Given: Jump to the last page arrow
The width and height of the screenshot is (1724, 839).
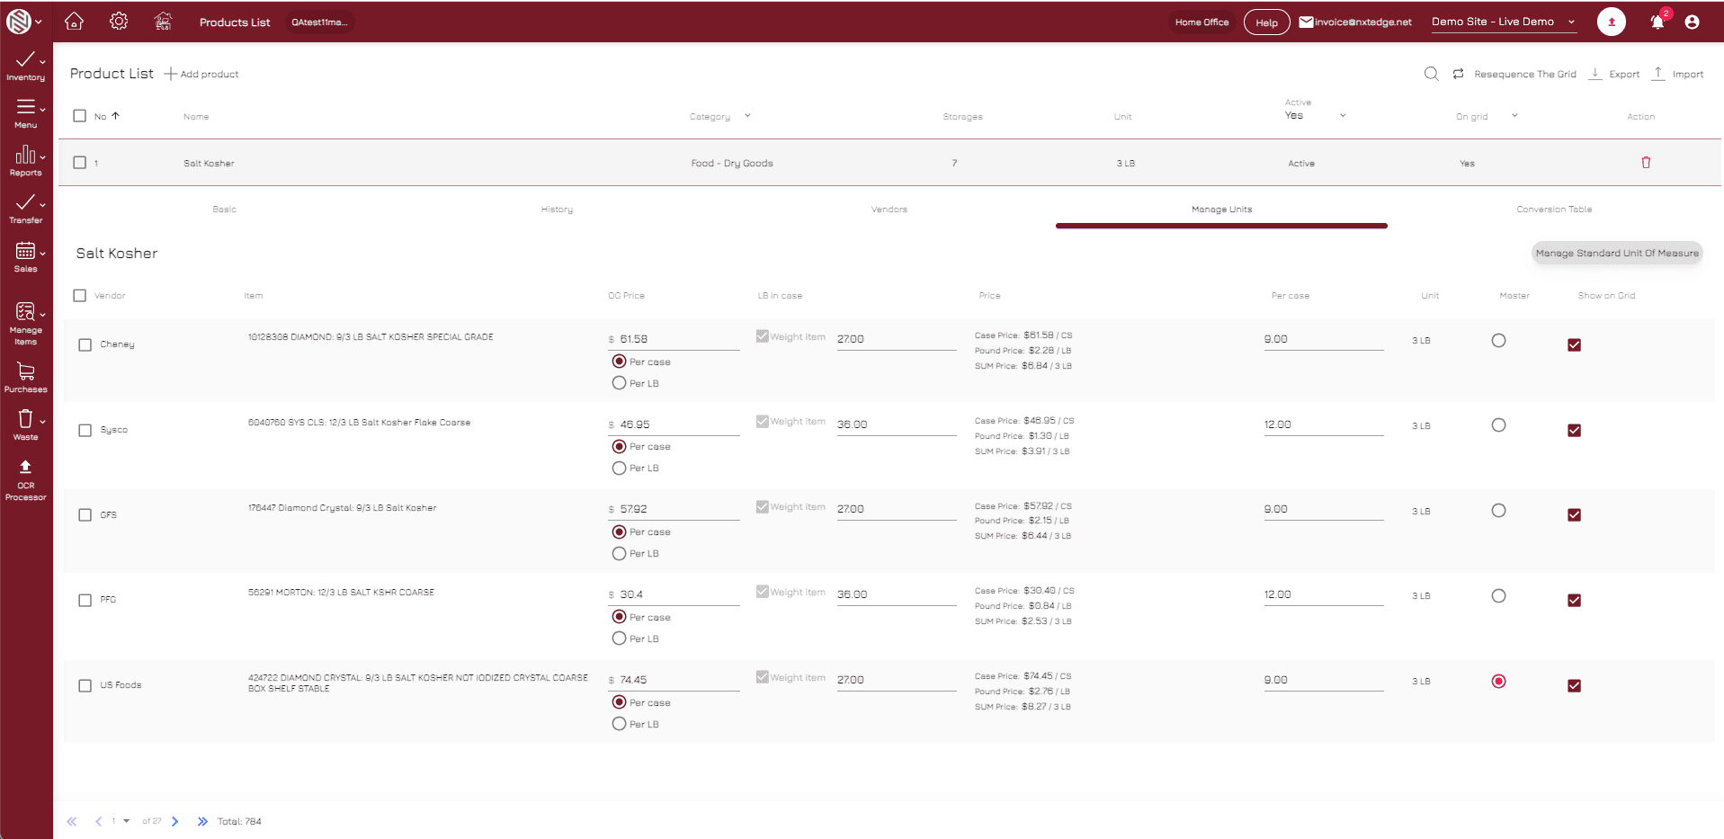Looking at the screenshot, I should (202, 821).
